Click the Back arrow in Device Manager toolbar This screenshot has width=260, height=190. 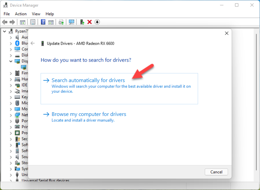tap(5, 22)
